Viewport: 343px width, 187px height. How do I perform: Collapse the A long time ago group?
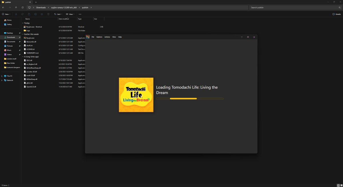pyautogui.click(x=23, y=57)
